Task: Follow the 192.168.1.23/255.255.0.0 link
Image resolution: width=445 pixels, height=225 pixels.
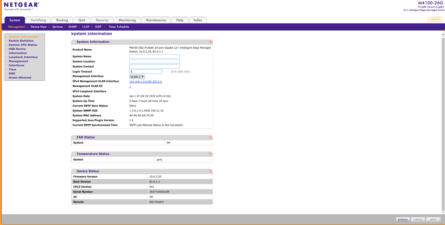Action: (x=145, y=82)
